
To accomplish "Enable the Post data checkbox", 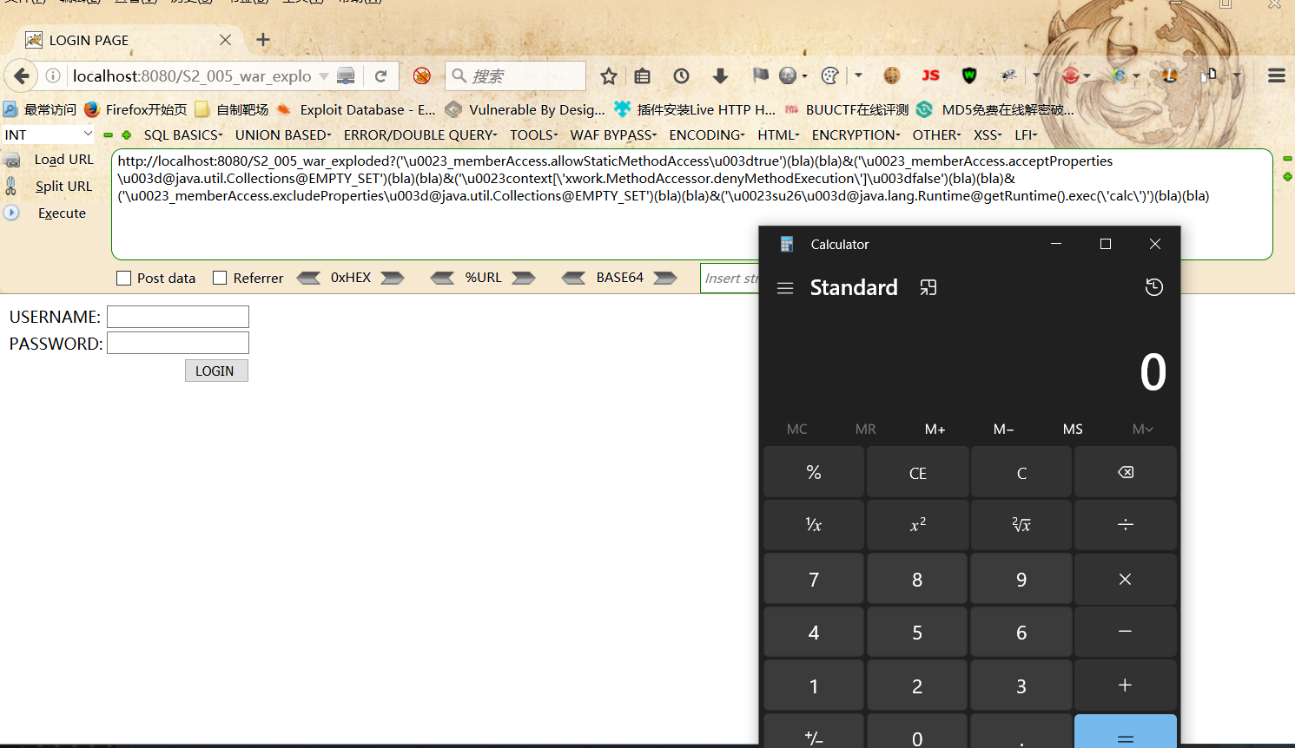I will [124, 278].
